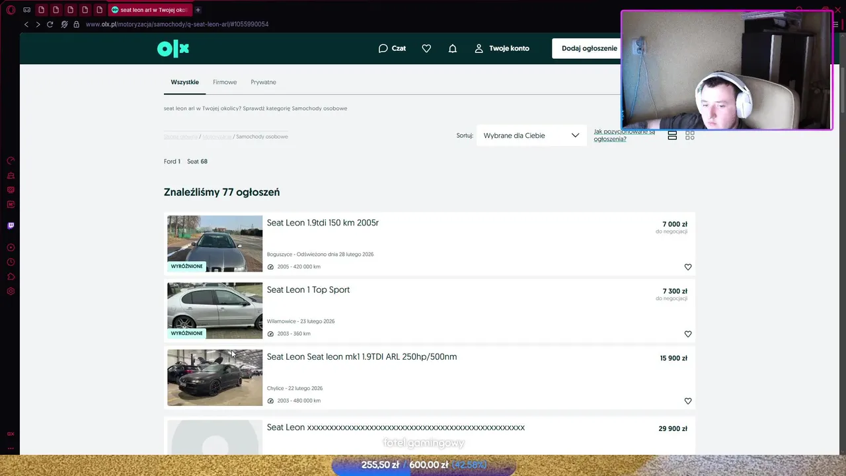846x476 pixels.
Task: Open the Samochody osobowe breadcrumb
Action: 262,136
